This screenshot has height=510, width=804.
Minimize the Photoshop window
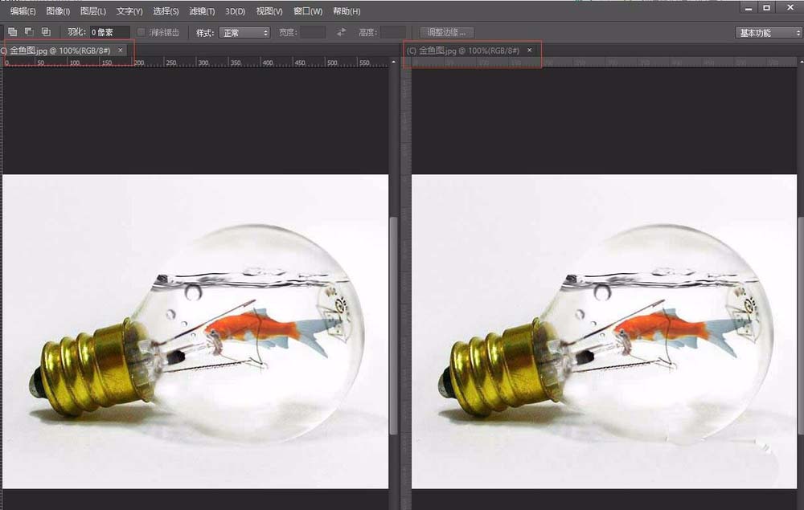point(749,7)
